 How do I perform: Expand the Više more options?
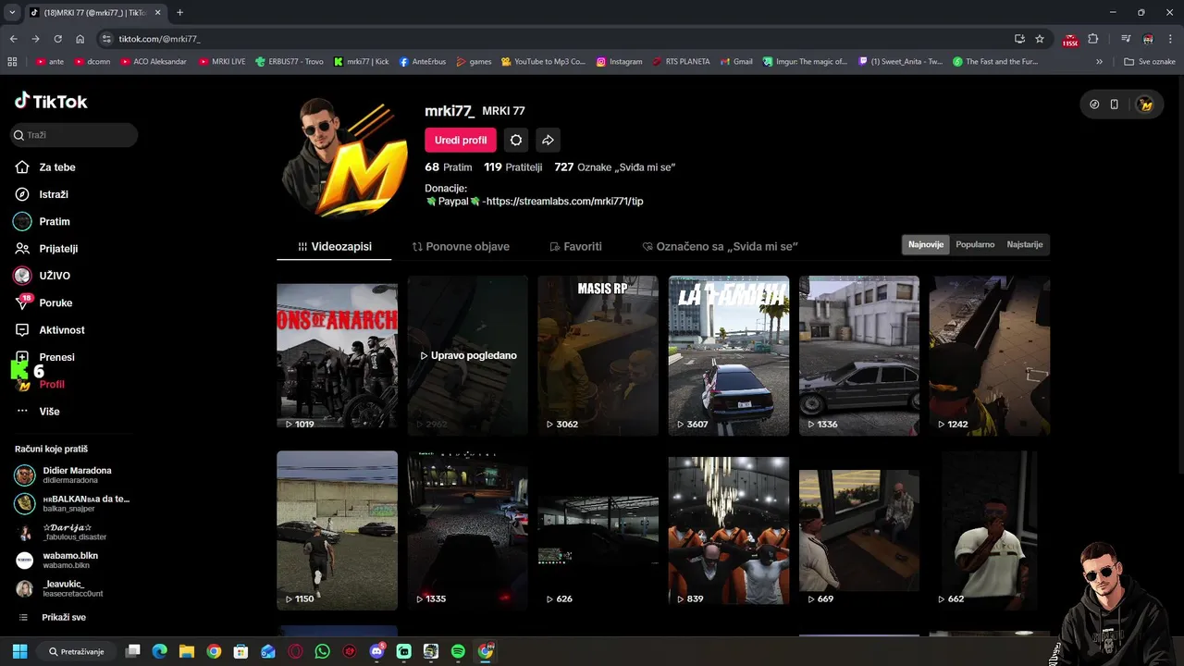click(x=49, y=412)
